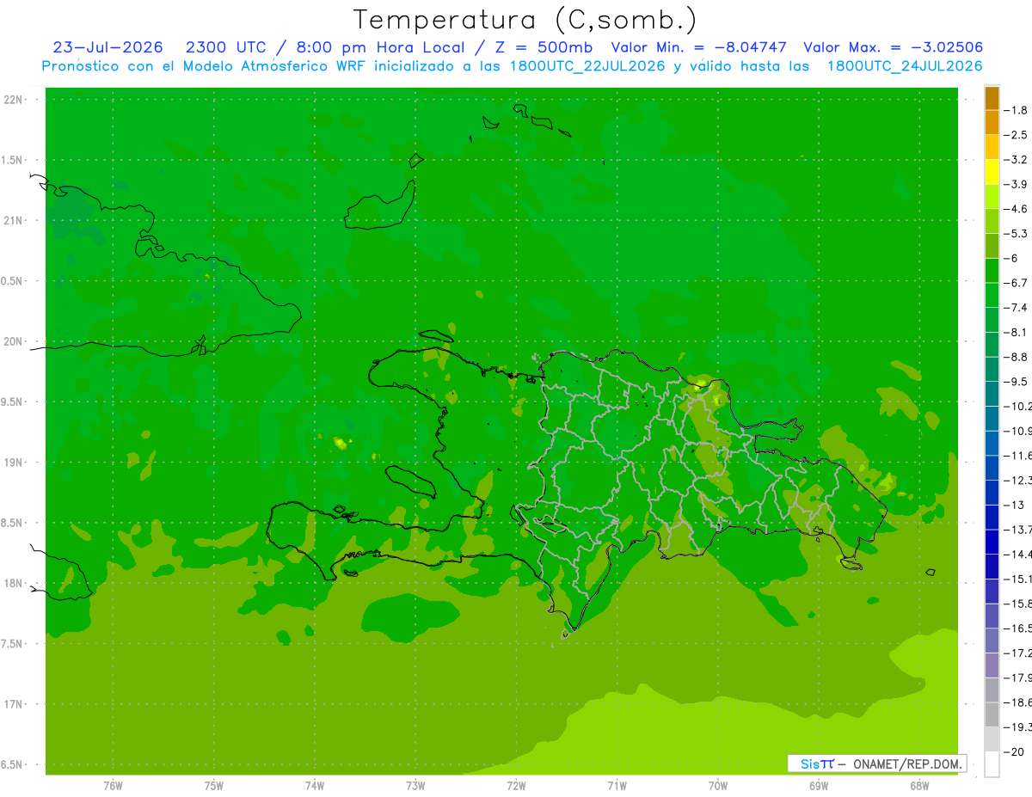Select the "Z = 500mb" level text
1032x797 pixels.
[544, 47]
